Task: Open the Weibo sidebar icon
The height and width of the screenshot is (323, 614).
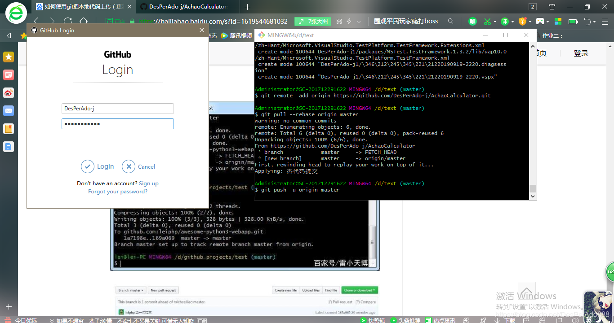Action: [x=9, y=93]
